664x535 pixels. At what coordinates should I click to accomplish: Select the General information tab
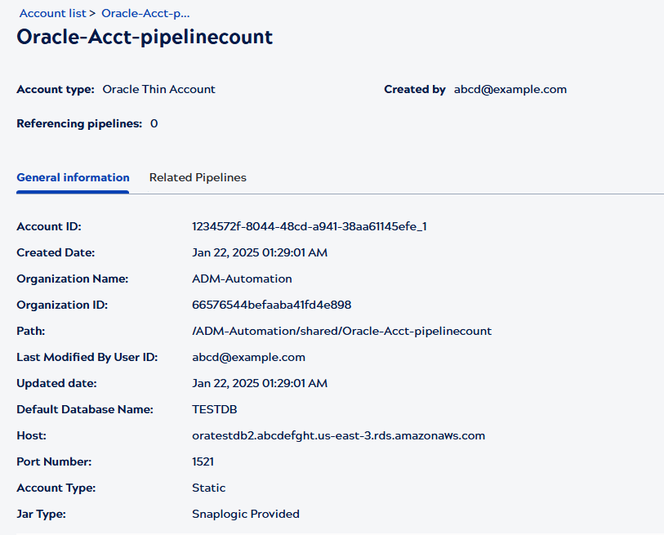pos(72,177)
